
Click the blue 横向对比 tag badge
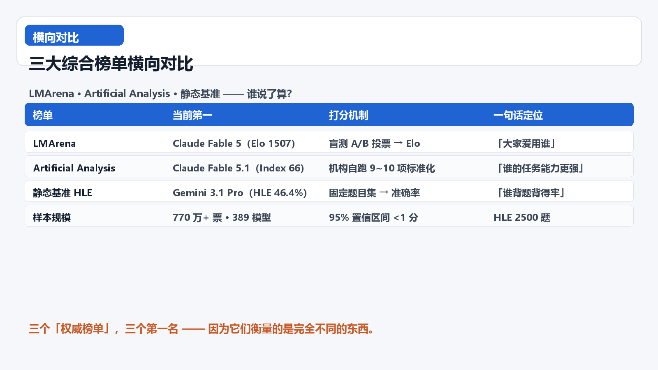74,35
